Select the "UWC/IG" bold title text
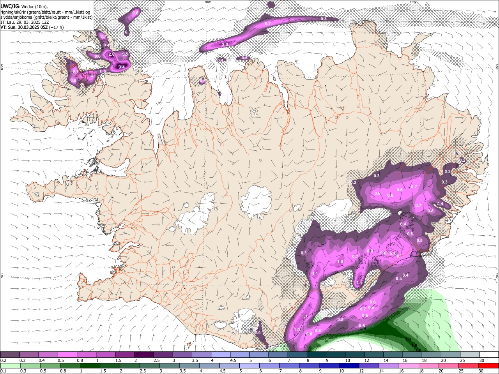 pyautogui.click(x=9, y=6)
